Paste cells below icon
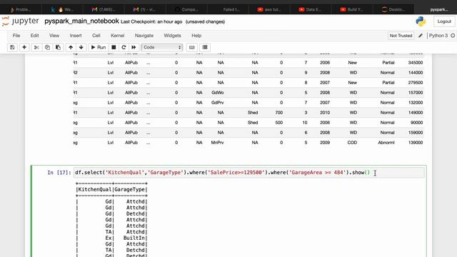This screenshot has width=457, height=257. pyautogui.click(x=58, y=47)
